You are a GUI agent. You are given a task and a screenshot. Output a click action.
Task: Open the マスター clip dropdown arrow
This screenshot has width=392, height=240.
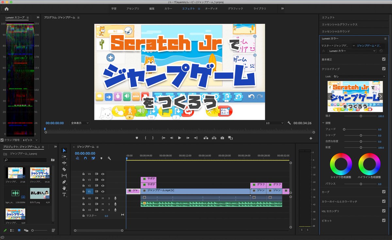click(353, 45)
